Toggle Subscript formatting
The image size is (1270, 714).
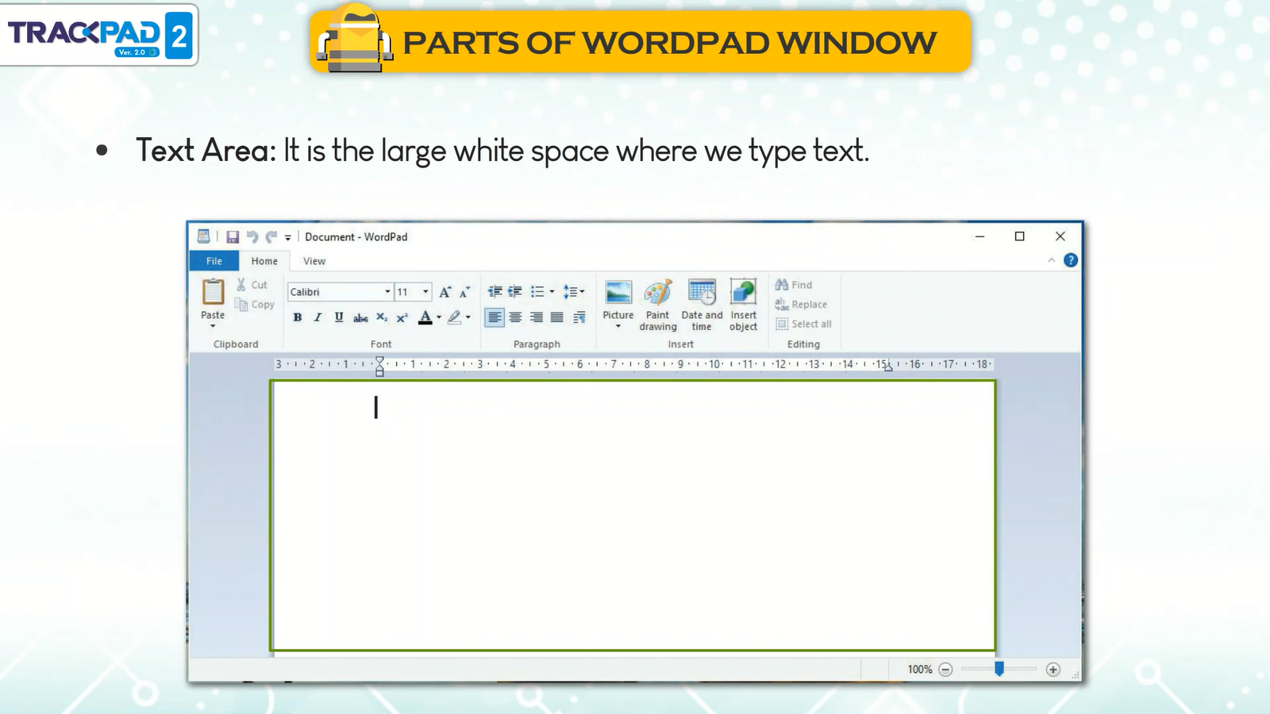(x=382, y=317)
